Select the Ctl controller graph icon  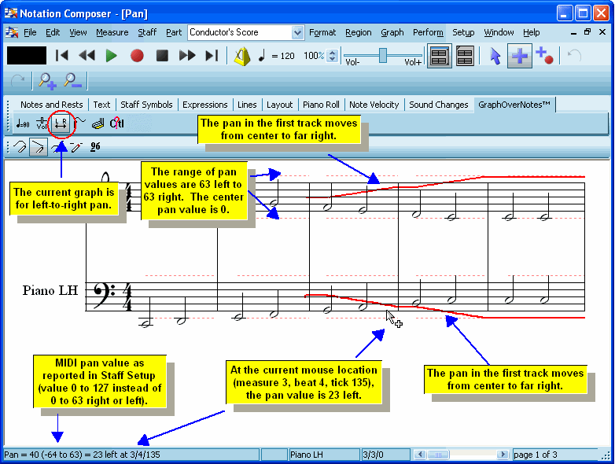point(116,123)
